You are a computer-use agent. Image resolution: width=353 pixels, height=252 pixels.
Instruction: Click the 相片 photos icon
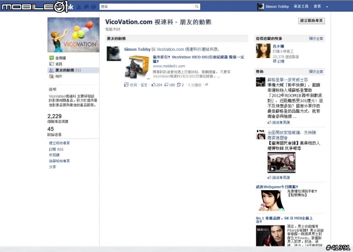51,76
